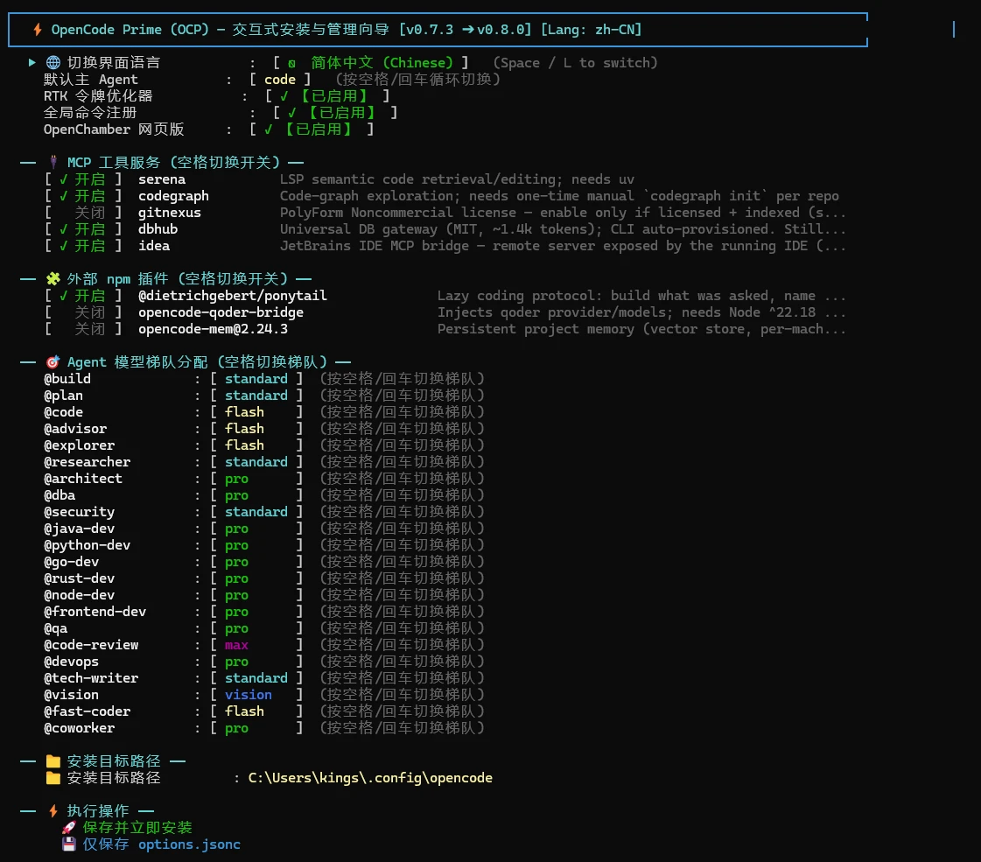The image size is (981, 862).
Task: Click the floppy disk icon for 仅保存
Action: click(69, 844)
